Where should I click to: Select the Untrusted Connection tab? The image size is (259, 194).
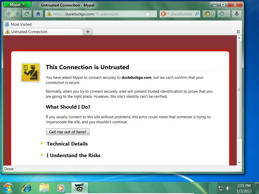pos(43,32)
